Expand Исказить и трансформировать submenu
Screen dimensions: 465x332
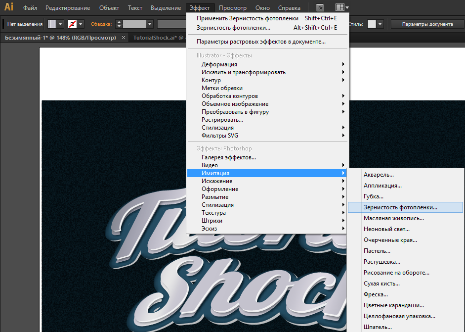tap(267, 72)
